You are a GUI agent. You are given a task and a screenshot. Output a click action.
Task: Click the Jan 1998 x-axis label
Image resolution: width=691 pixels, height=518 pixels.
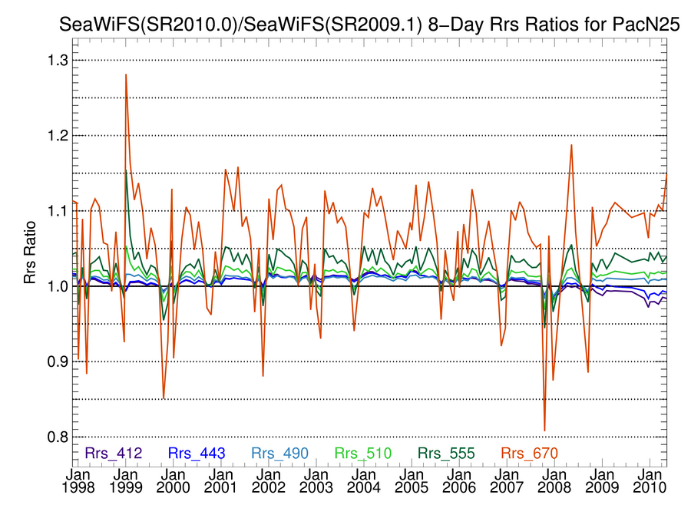tap(78, 481)
